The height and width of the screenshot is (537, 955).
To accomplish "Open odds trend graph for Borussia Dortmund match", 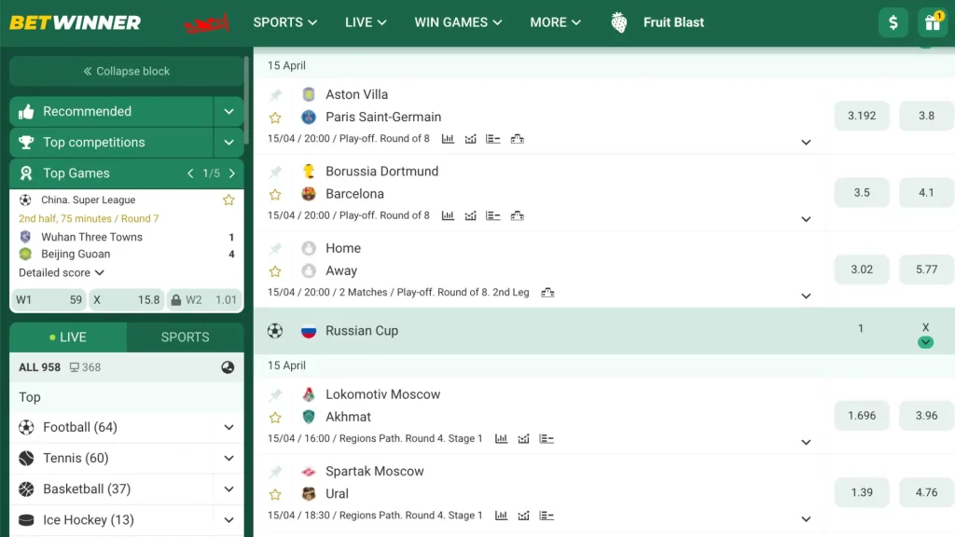I will click(470, 215).
